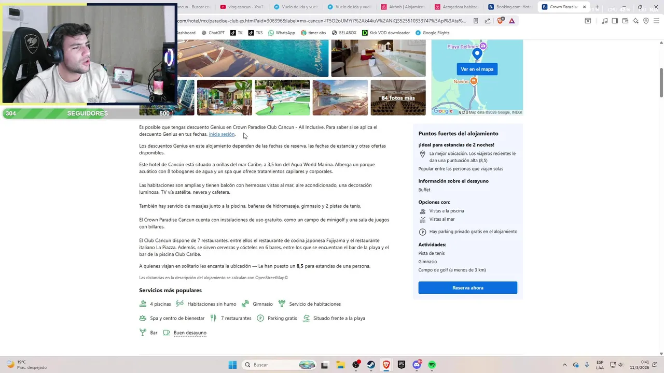664x373 pixels.
Task: Toggle reader mode icon in address bar
Action: click(x=476, y=21)
